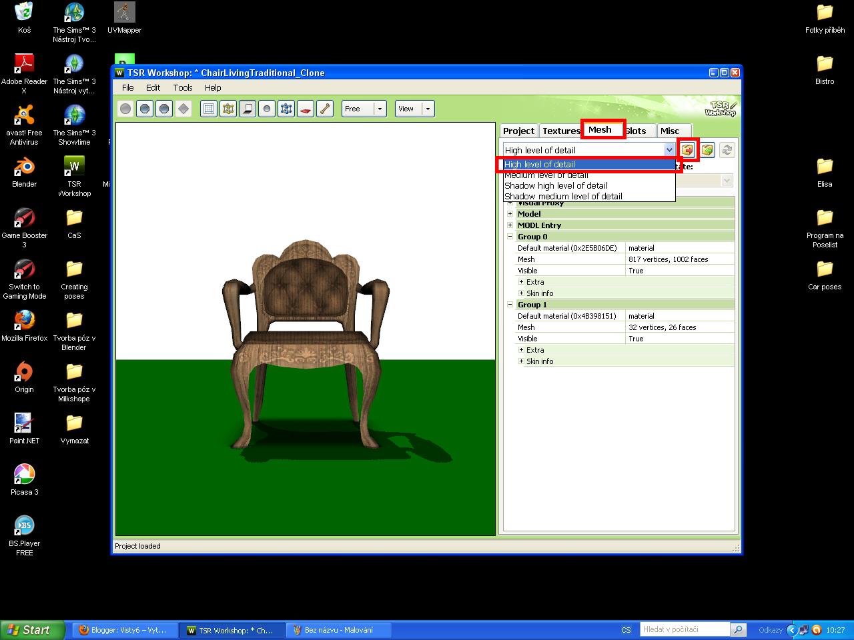Expand the MODL Entry node
Image resolution: width=854 pixels, height=640 pixels.
coord(510,225)
